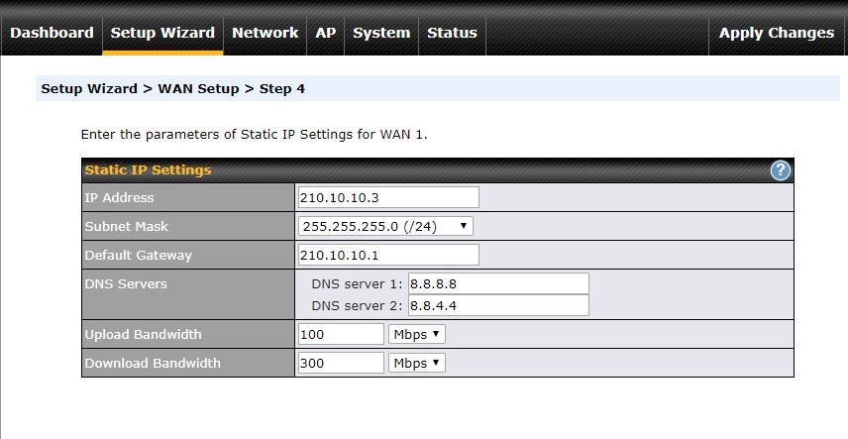Select the Setup Wizard tab
Viewport: 848px width, 439px height.
point(162,33)
